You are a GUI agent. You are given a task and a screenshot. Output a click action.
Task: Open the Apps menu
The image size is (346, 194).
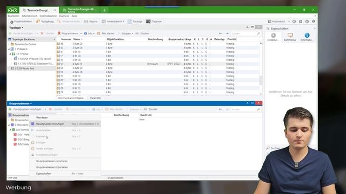point(75,16)
